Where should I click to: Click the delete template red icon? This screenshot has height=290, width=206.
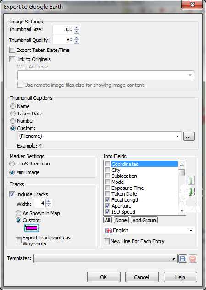193,258
